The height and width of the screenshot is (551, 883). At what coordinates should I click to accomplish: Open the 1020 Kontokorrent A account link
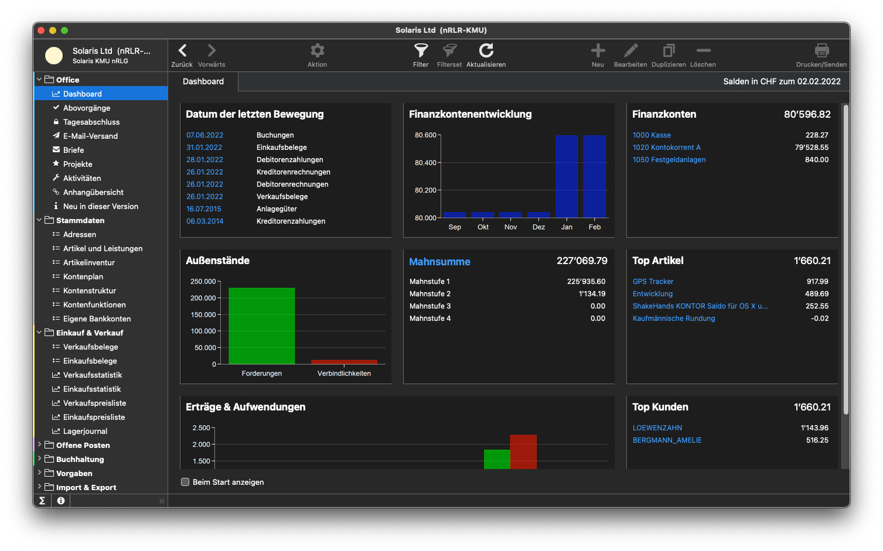click(666, 148)
